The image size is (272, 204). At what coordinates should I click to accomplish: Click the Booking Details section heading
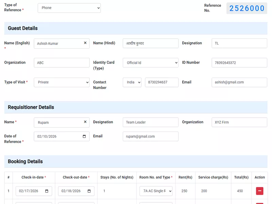[25, 161]
